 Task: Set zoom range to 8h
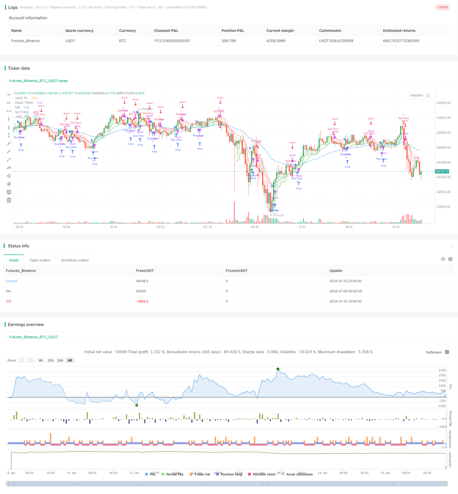tap(41, 360)
